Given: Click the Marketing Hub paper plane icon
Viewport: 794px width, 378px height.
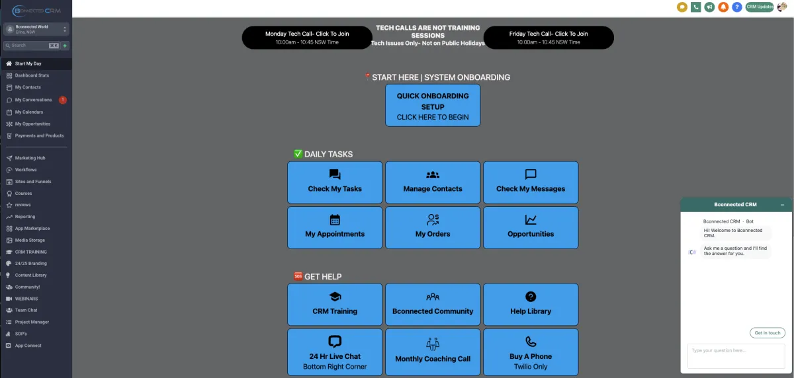Looking at the screenshot, I should coord(9,158).
